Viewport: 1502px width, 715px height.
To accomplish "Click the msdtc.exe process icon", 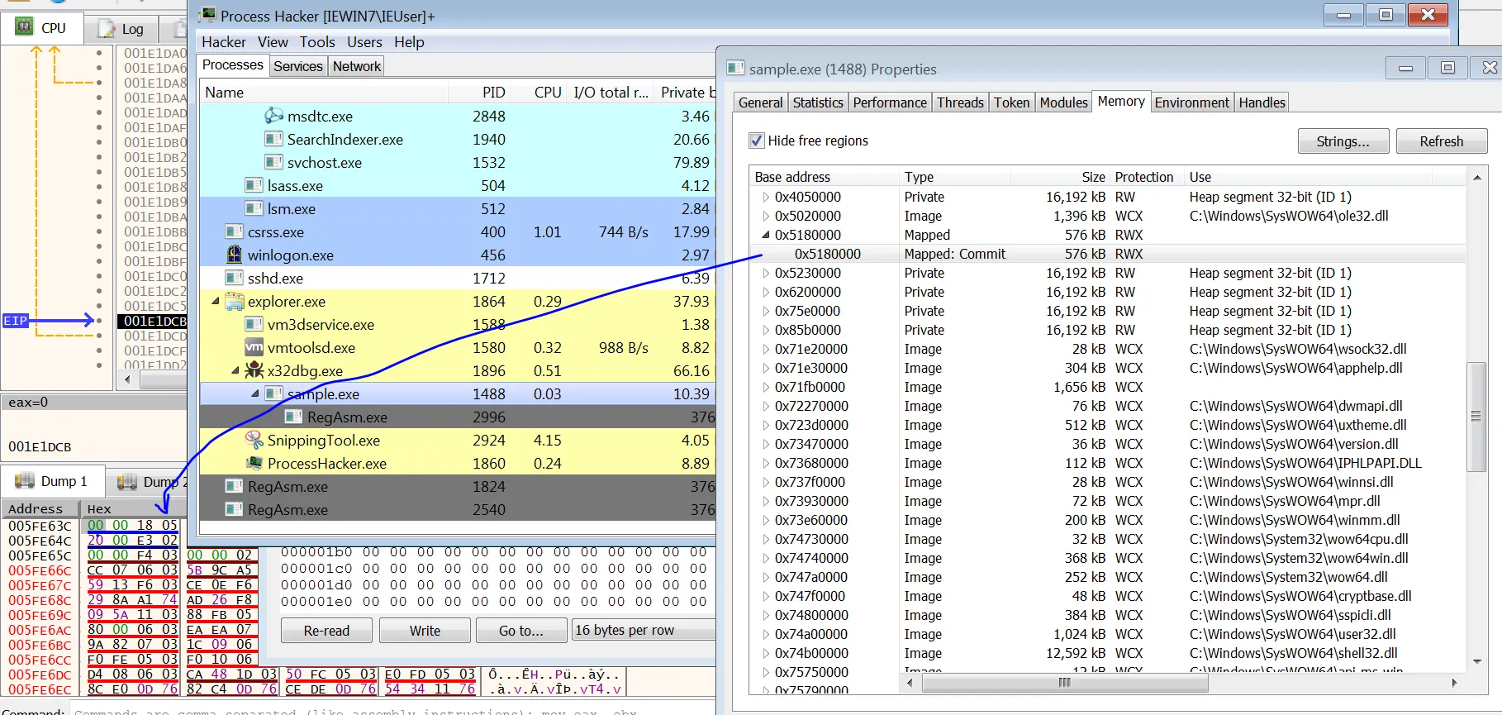I will pos(273,116).
